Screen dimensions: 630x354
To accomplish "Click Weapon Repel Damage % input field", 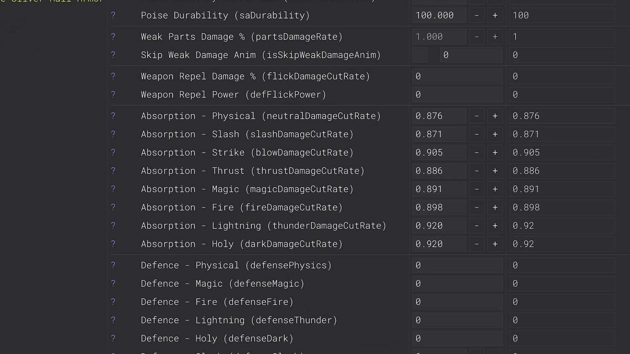I will 457,76.
